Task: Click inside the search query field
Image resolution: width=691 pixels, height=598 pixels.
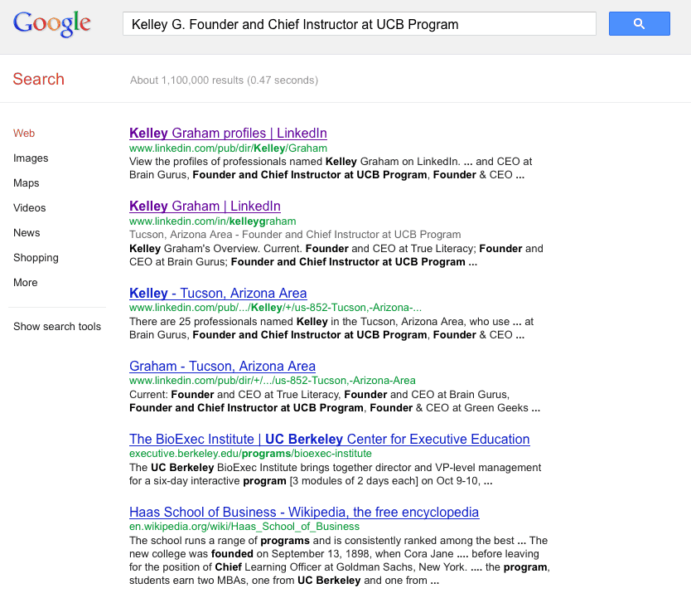Action: tap(359, 24)
